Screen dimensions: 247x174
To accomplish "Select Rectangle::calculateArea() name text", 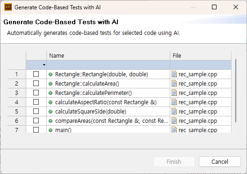I will (87, 84).
